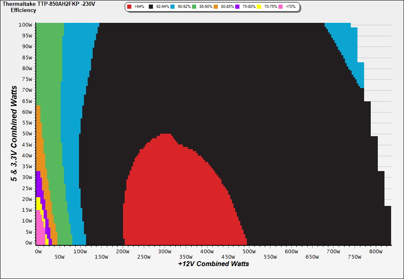This screenshot has height=279, width=404.
Task: Click the green efficiency band near the left edge
Action: [50, 83]
